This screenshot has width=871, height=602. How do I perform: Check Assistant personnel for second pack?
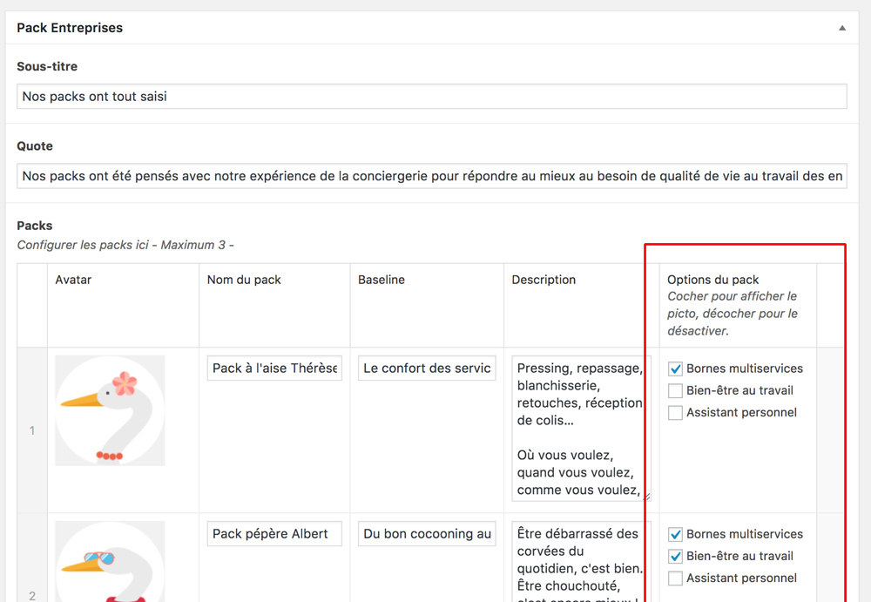675,578
